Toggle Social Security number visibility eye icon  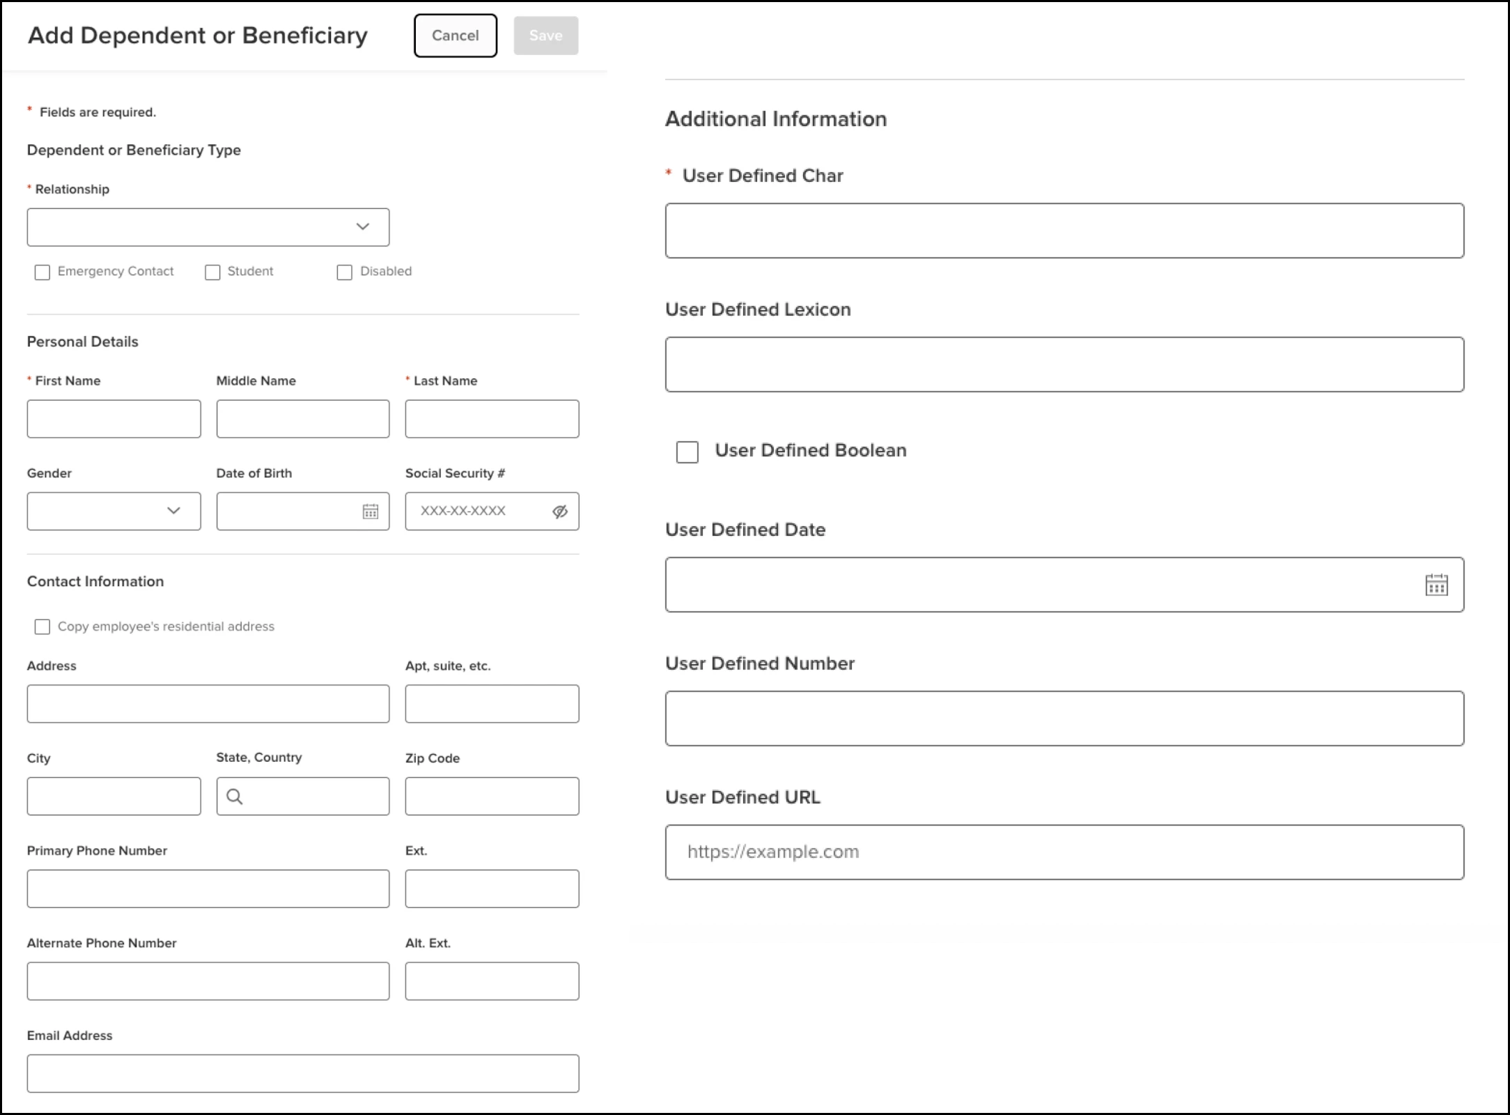coord(560,512)
